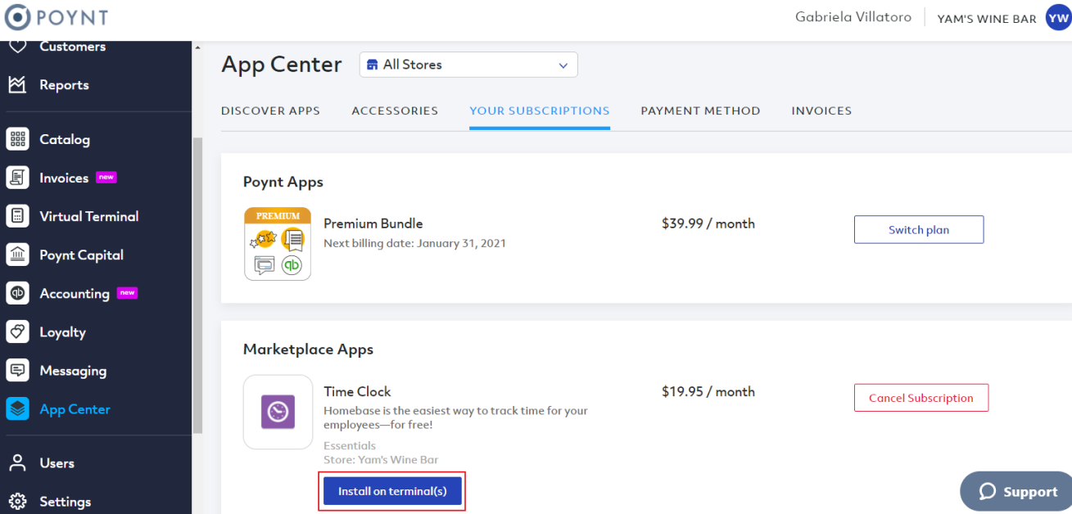
Task: Click the YW avatar circle
Action: (1058, 18)
